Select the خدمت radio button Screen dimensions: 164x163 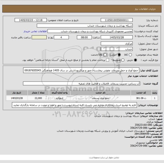click(119, 55)
